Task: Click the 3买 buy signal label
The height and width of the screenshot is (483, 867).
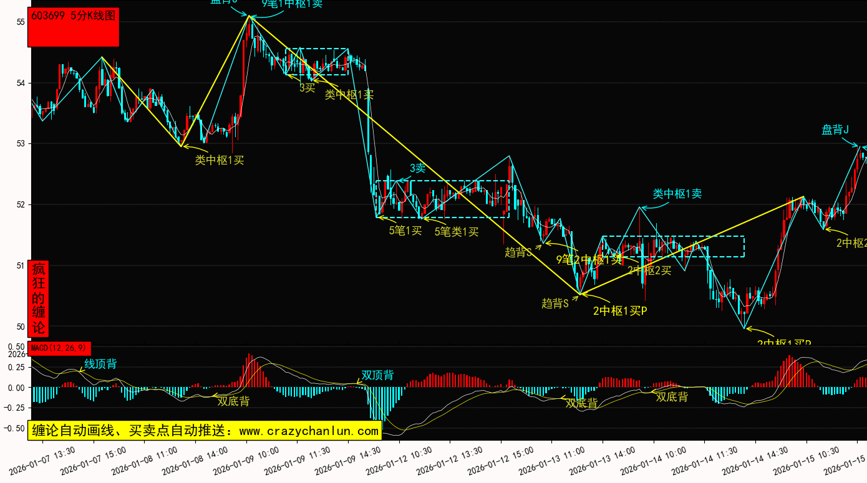Action: coord(307,88)
